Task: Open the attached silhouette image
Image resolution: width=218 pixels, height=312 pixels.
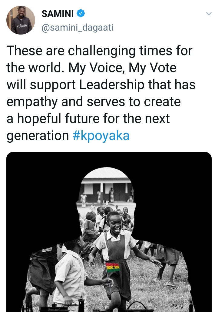Action: pyautogui.click(x=109, y=232)
